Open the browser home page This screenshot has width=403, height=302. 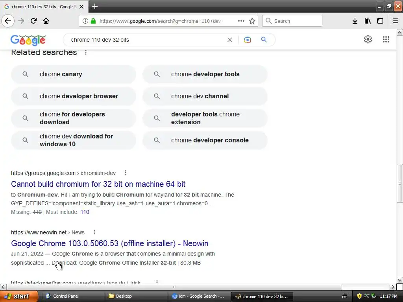pos(46,21)
